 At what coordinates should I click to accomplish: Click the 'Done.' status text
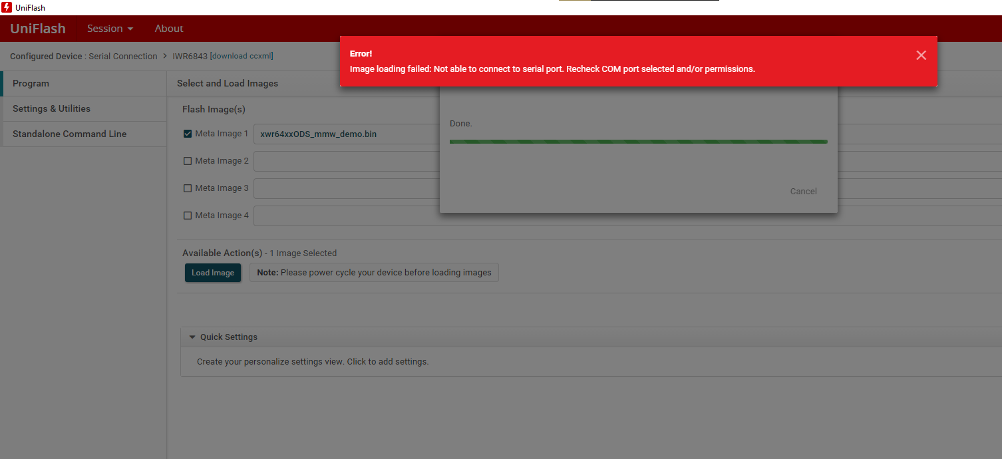point(461,124)
